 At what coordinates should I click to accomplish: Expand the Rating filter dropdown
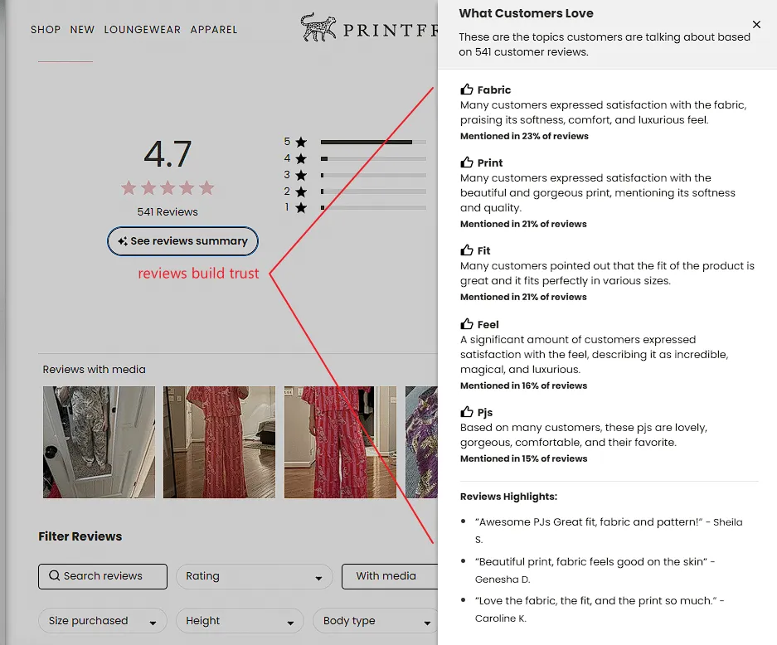pos(254,576)
